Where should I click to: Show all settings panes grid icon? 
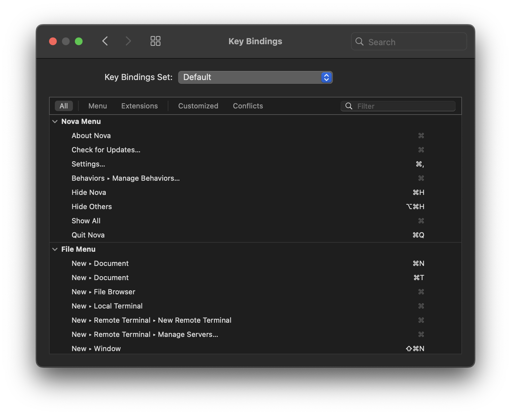[x=155, y=41]
